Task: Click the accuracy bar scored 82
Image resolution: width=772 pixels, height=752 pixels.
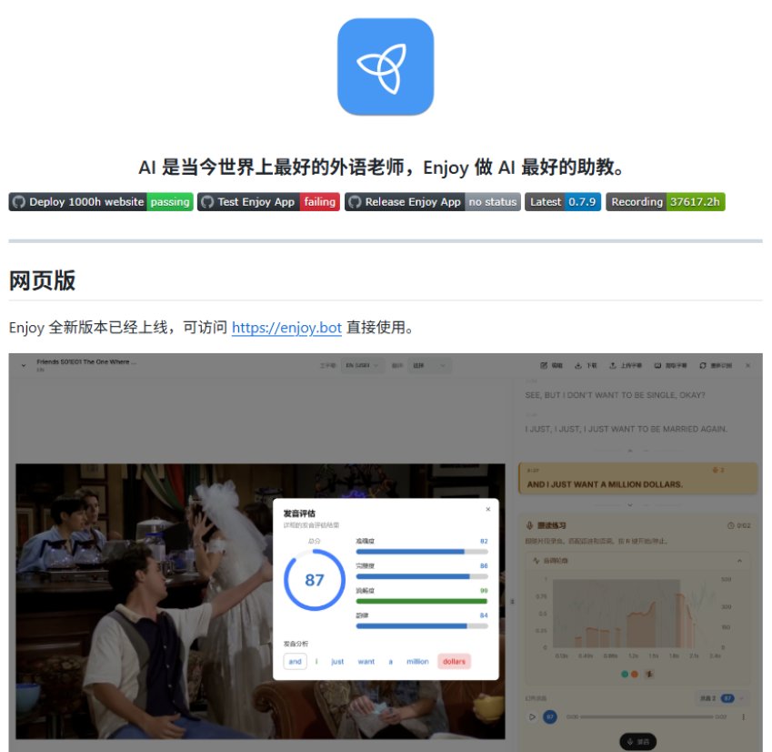Action: click(x=422, y=552)
